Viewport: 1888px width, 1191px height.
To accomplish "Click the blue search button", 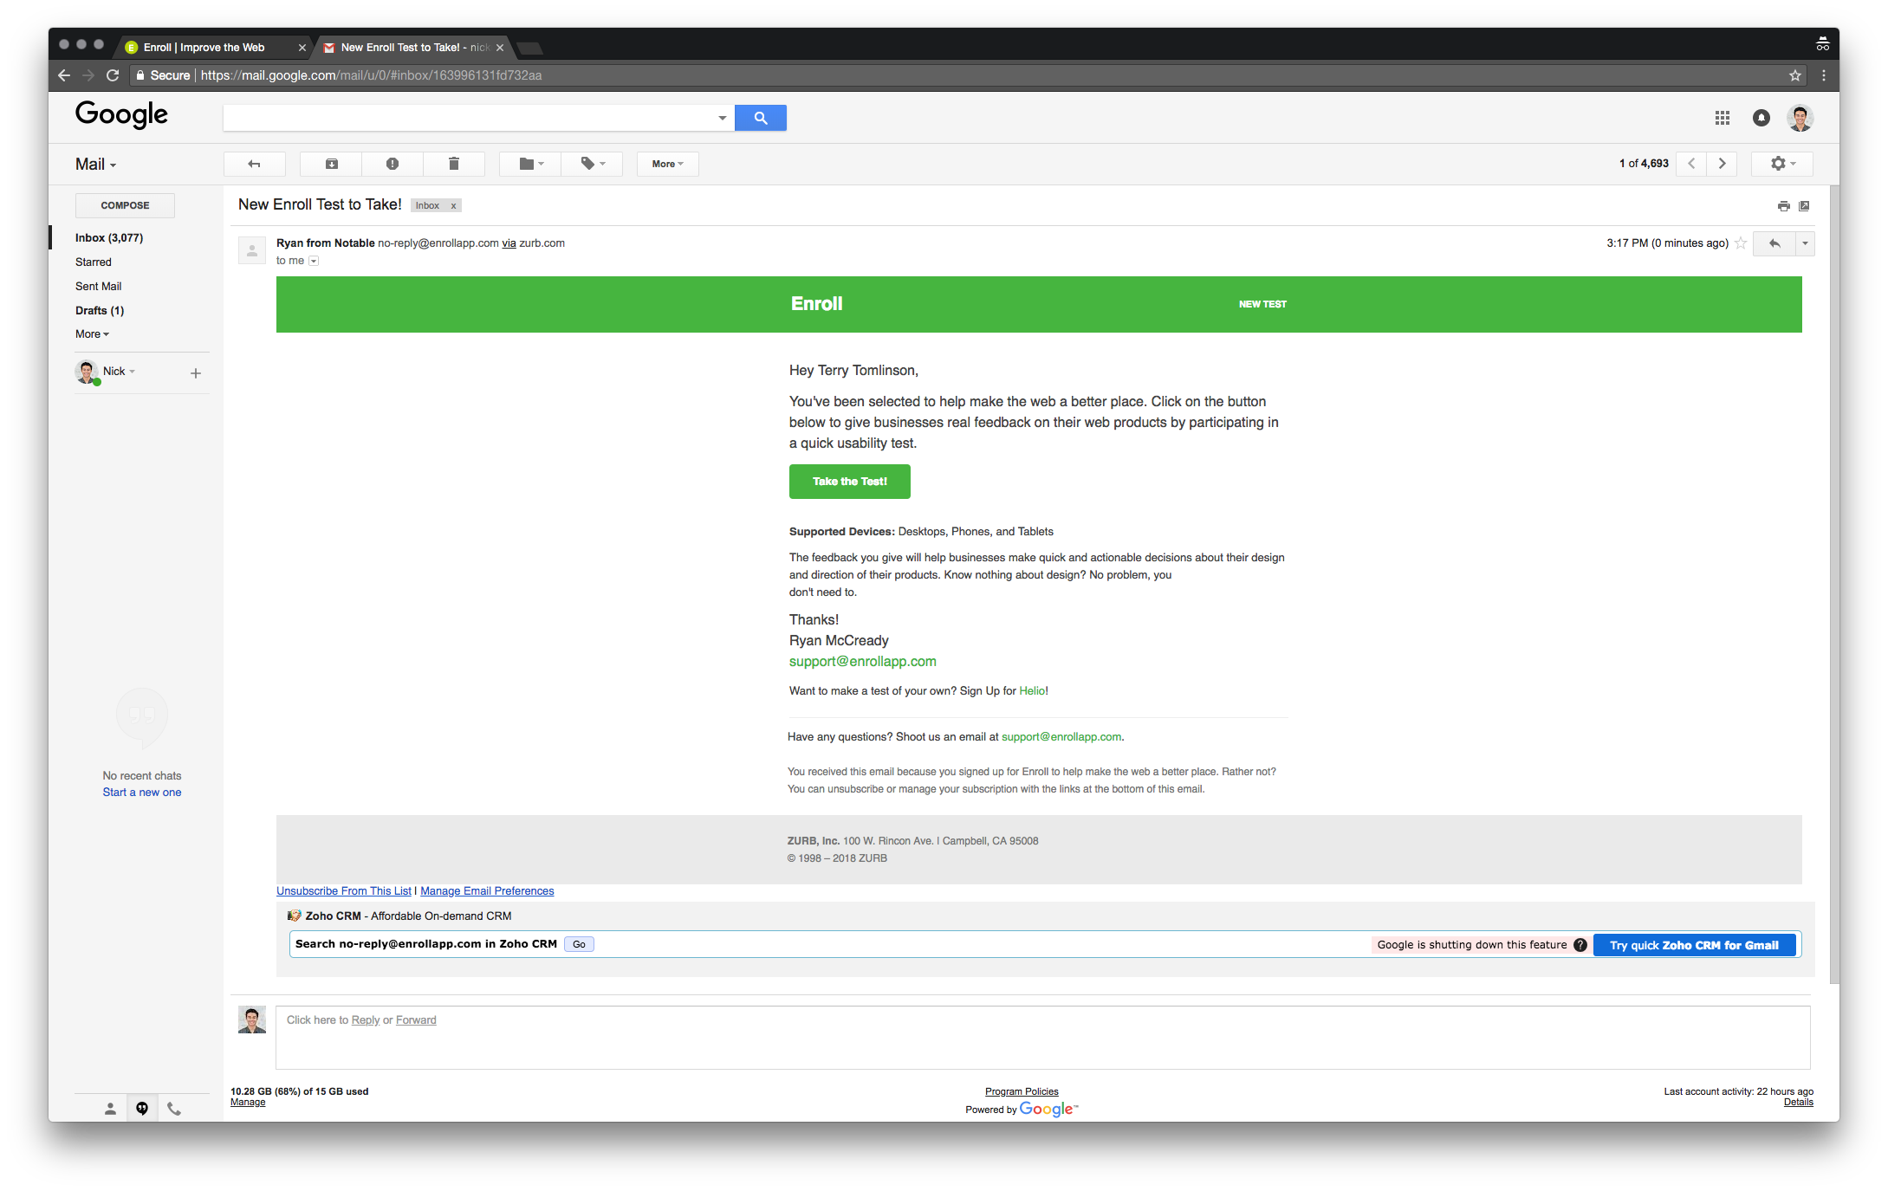I will pyautogui.click(x=761, y=118).
